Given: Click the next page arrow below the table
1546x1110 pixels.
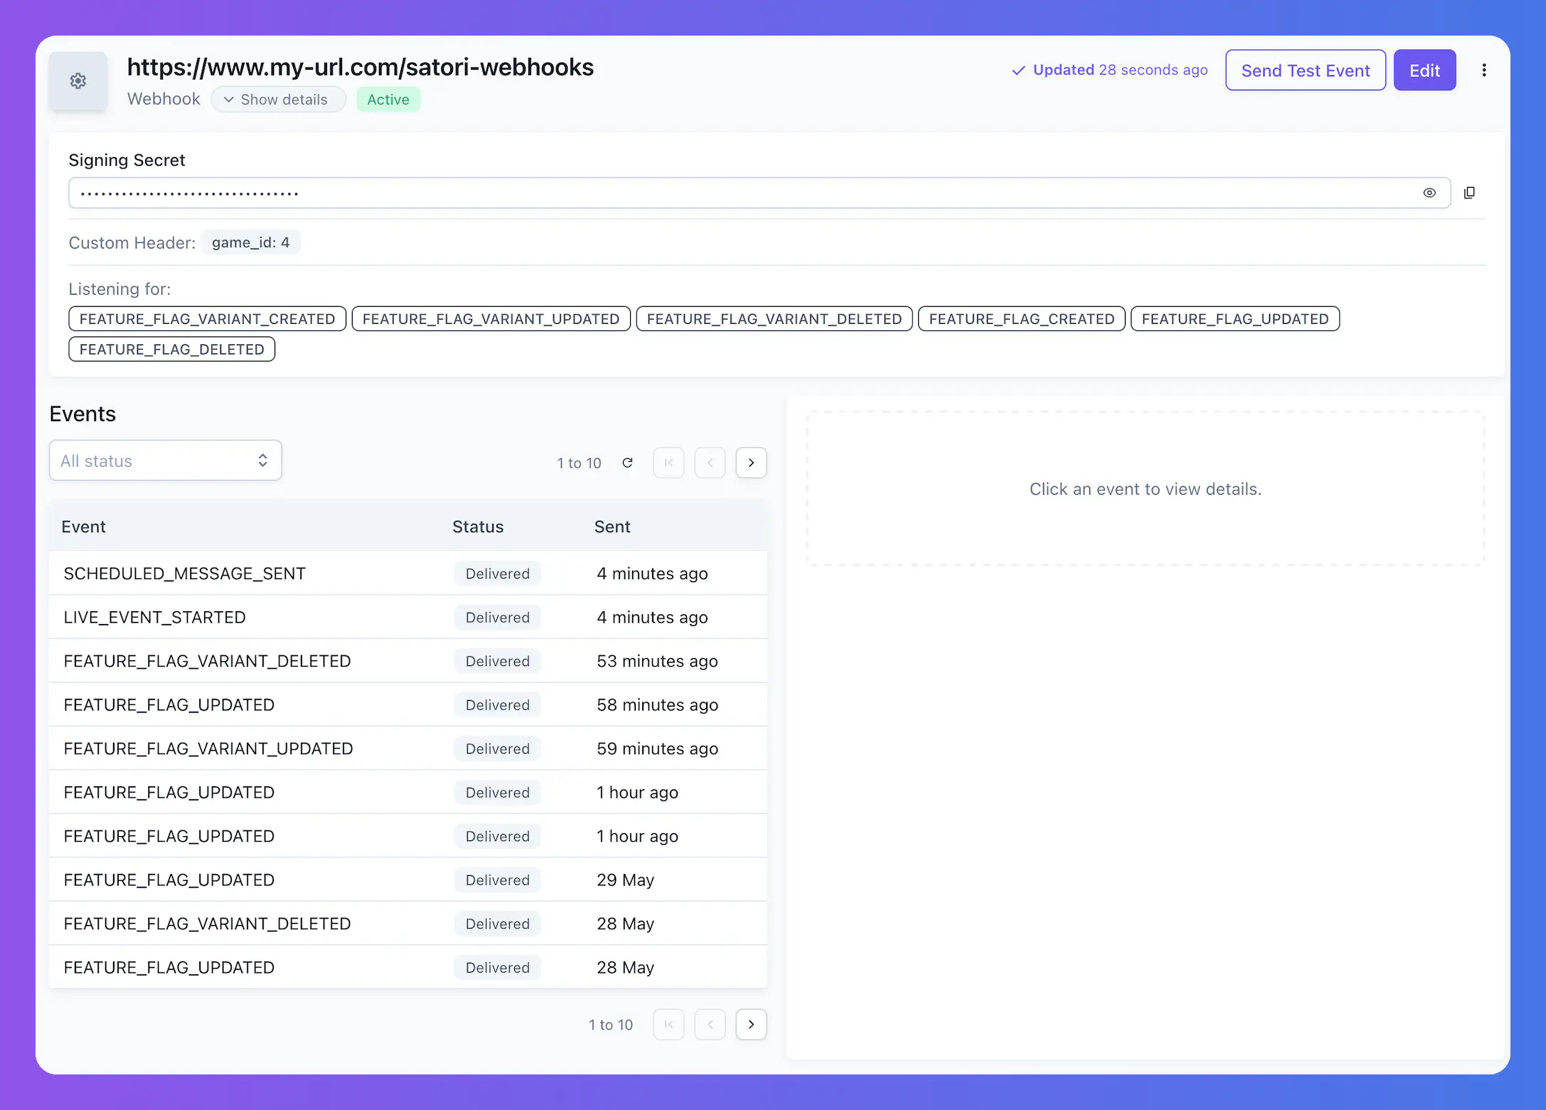Looking at the screenshot, I should click(x=751, y=1025).
